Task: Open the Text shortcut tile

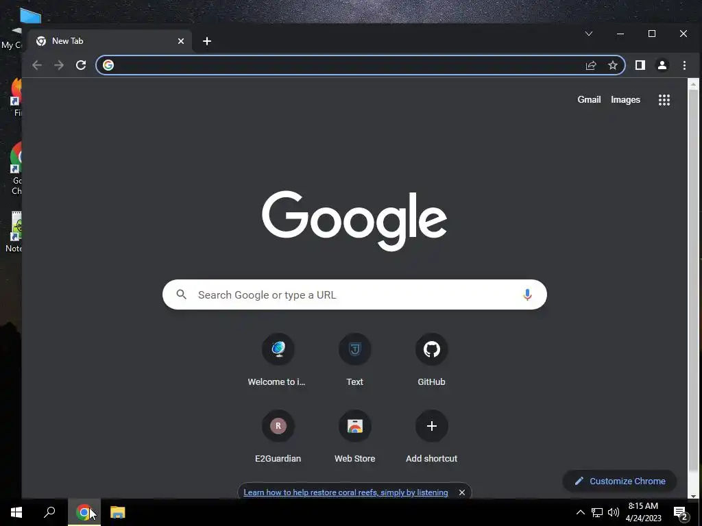Action: [354, 360]
